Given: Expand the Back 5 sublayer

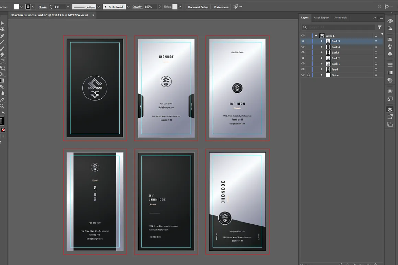Looking at the screenshot, I should click(x=321, y=41).
